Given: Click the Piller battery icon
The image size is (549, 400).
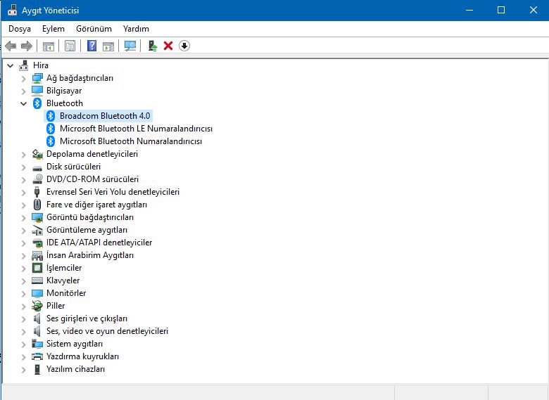Looking at the screenshot, I should tap(37, 306).
